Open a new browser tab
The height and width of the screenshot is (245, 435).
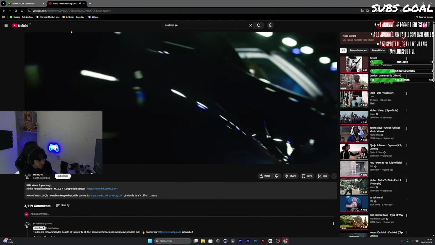[x=90, y=3]
